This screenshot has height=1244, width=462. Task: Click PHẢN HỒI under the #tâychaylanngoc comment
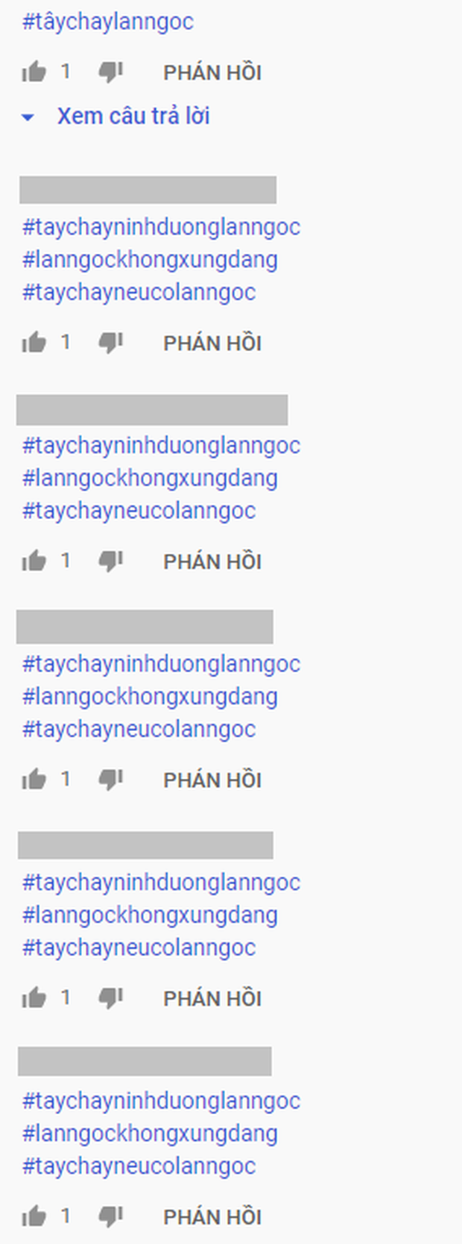pyautogui.click(x=212, y=72)
